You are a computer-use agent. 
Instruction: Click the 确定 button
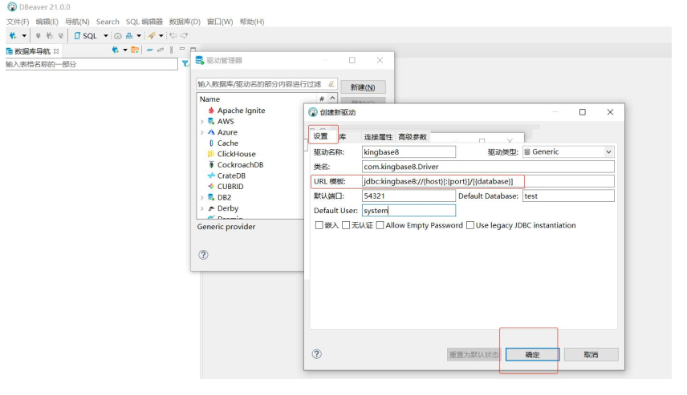[x=532, y=355]
